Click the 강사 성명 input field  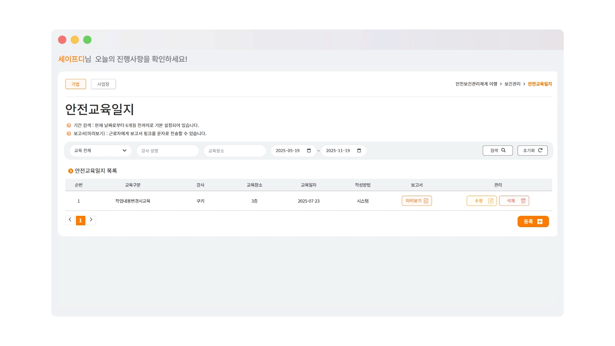click(x=168, y=151)
